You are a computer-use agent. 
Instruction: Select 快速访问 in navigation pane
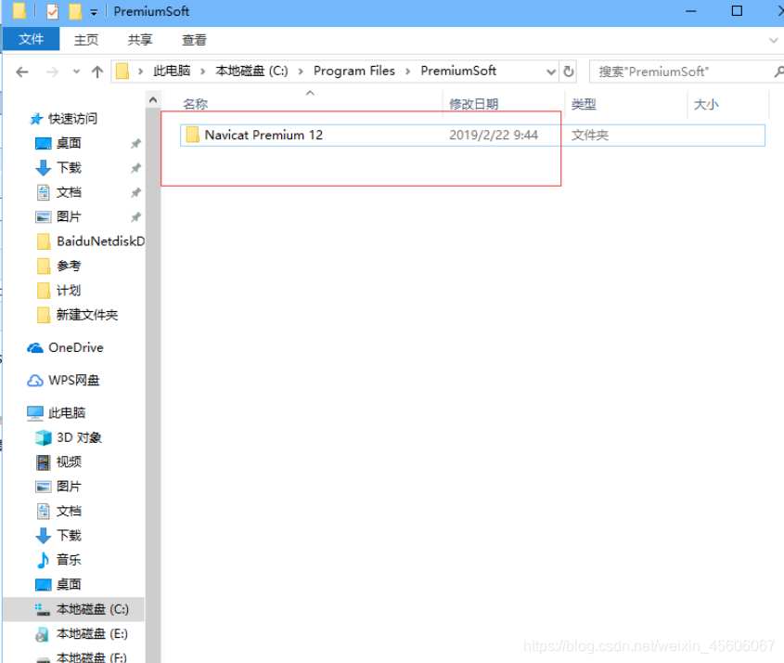pos(72,119)
